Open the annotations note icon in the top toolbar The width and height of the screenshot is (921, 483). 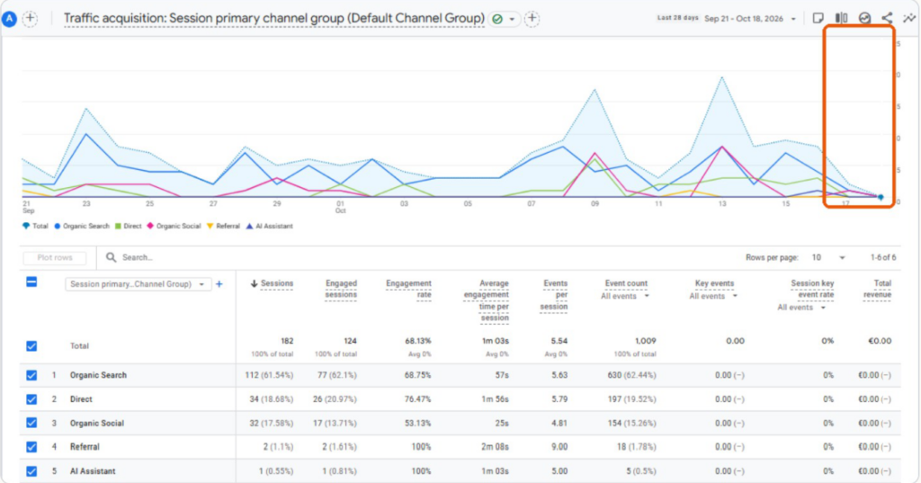tap(818, 18)
